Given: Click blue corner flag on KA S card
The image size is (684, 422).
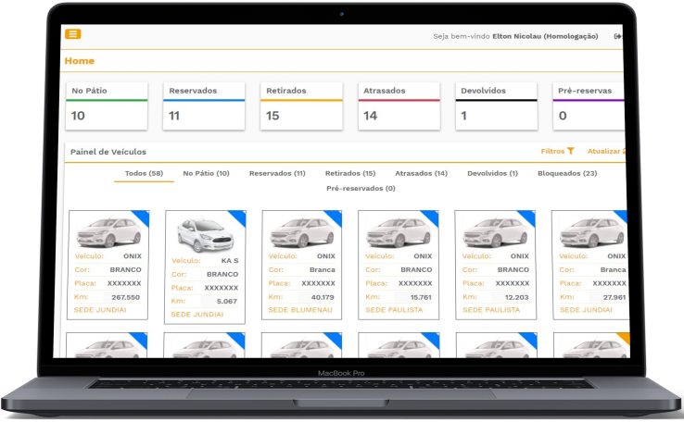Looking at the screenshot, I should tap(239, 218).
